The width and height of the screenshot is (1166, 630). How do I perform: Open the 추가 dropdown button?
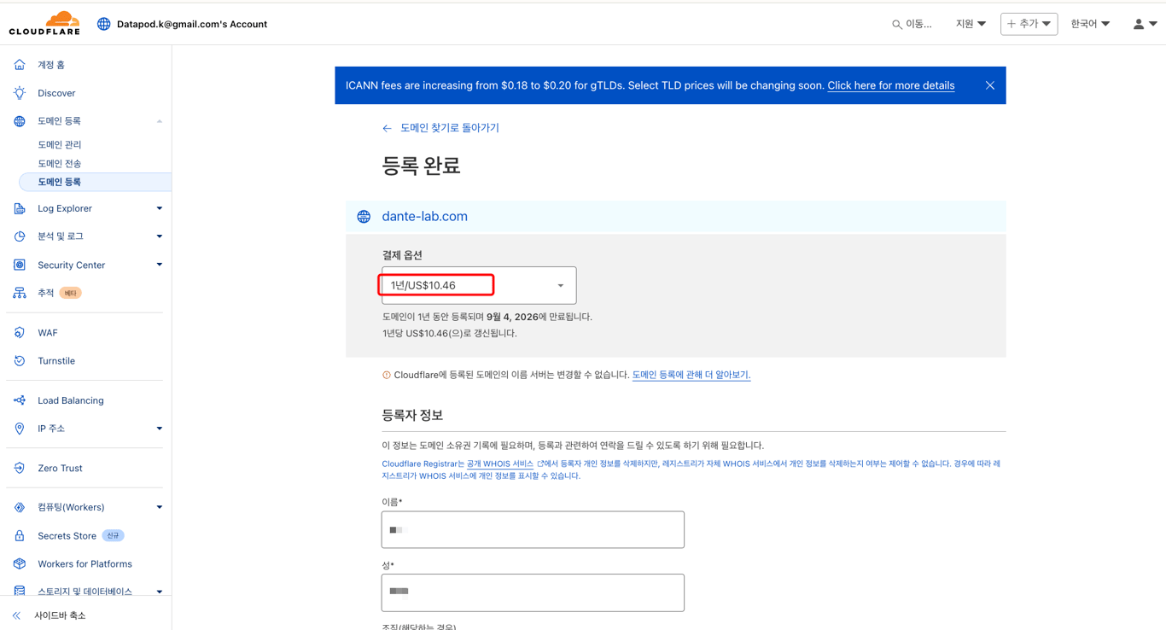[x=1029, y=24]
